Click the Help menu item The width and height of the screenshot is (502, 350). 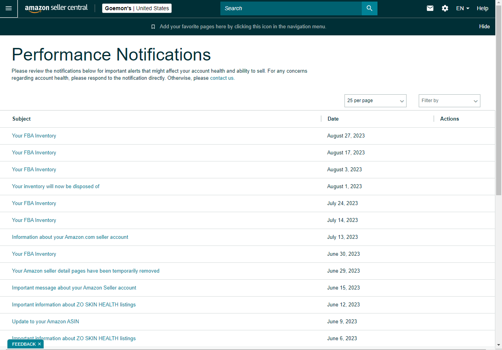point(482,8)
